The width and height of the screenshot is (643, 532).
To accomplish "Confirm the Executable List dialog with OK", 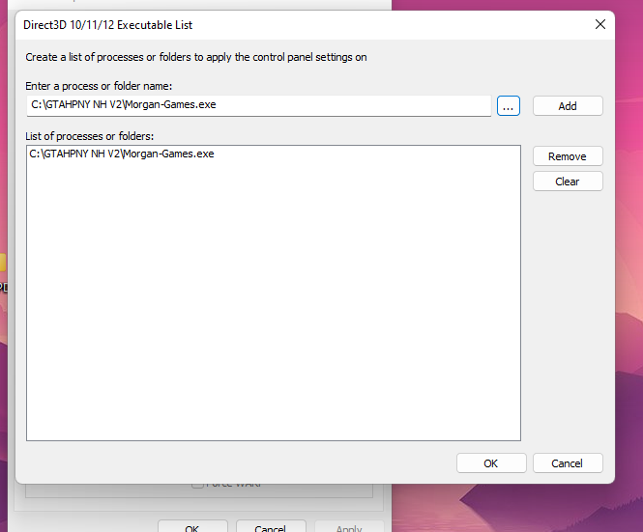I will point(491,463).
